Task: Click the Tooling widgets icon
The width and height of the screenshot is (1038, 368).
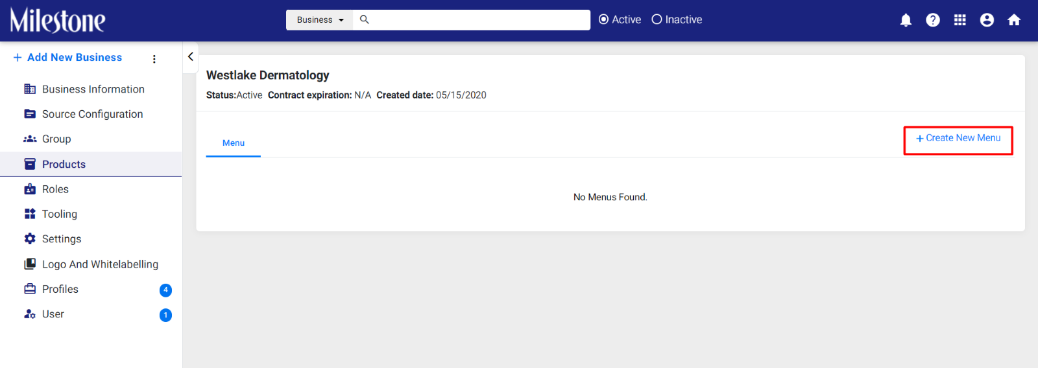Action: tap(30, 214)
